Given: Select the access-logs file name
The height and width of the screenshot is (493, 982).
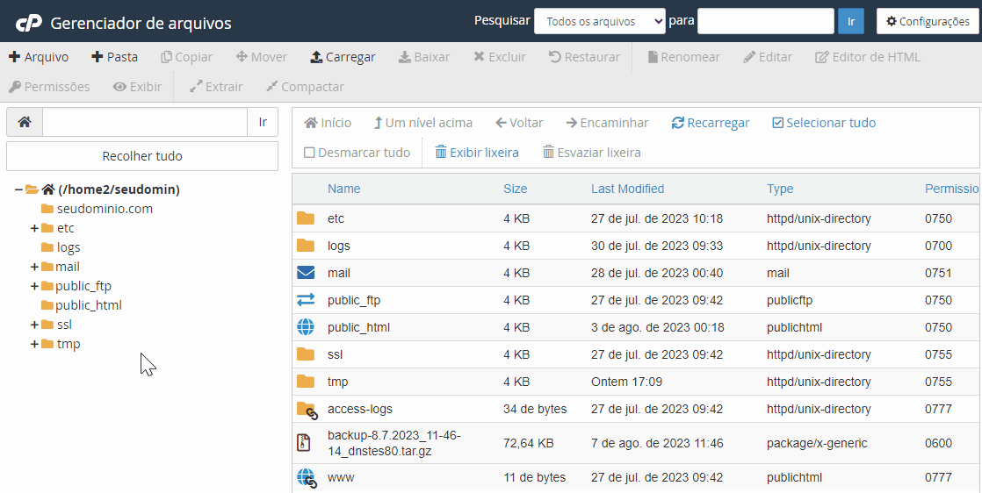Looking at the screenshot, I should pos(360,409).
